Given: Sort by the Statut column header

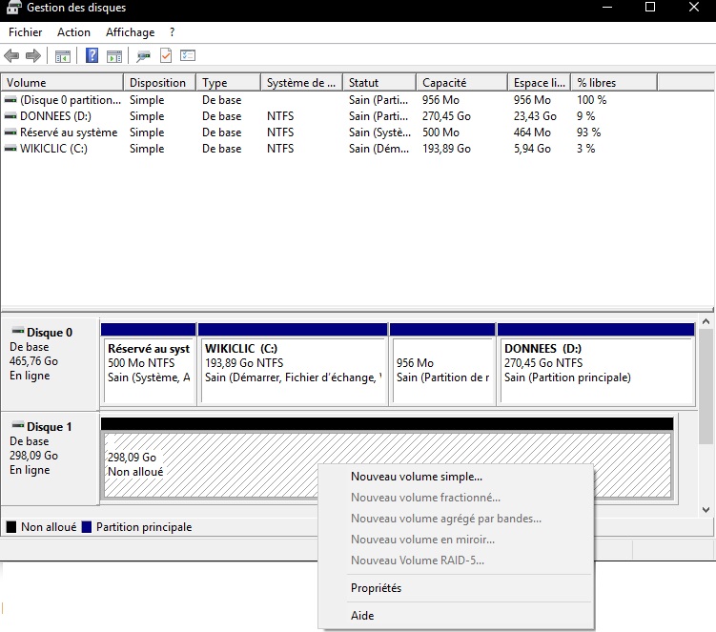Looking at the screenshot, I should [379, 83].
